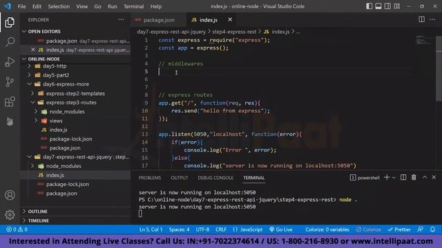This screenshot has height=248, width=442.
Task: Open the Extensions view
Action: pos(10,102)
